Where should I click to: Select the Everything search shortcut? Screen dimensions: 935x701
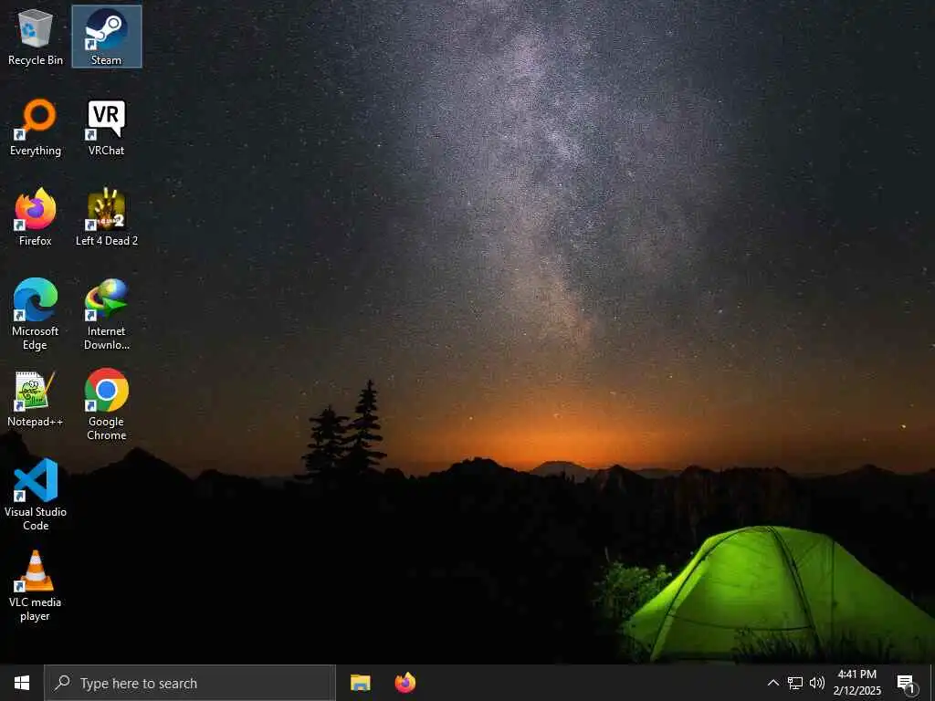pos(36,128)
